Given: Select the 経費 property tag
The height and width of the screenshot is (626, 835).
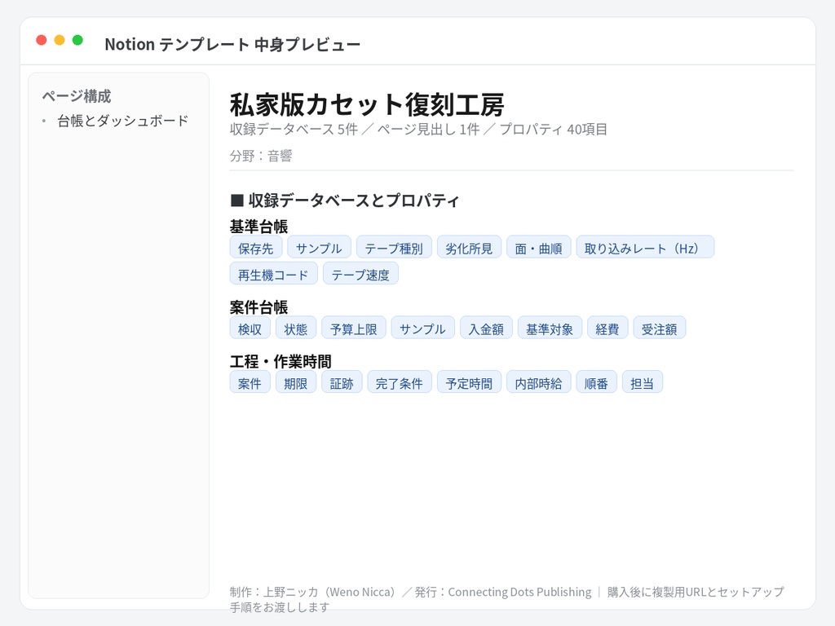Looking at the screenshot, I should [607, 329].
